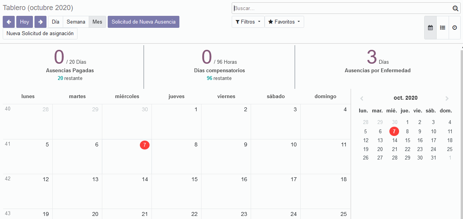Open the activity clock view icon

454,28
